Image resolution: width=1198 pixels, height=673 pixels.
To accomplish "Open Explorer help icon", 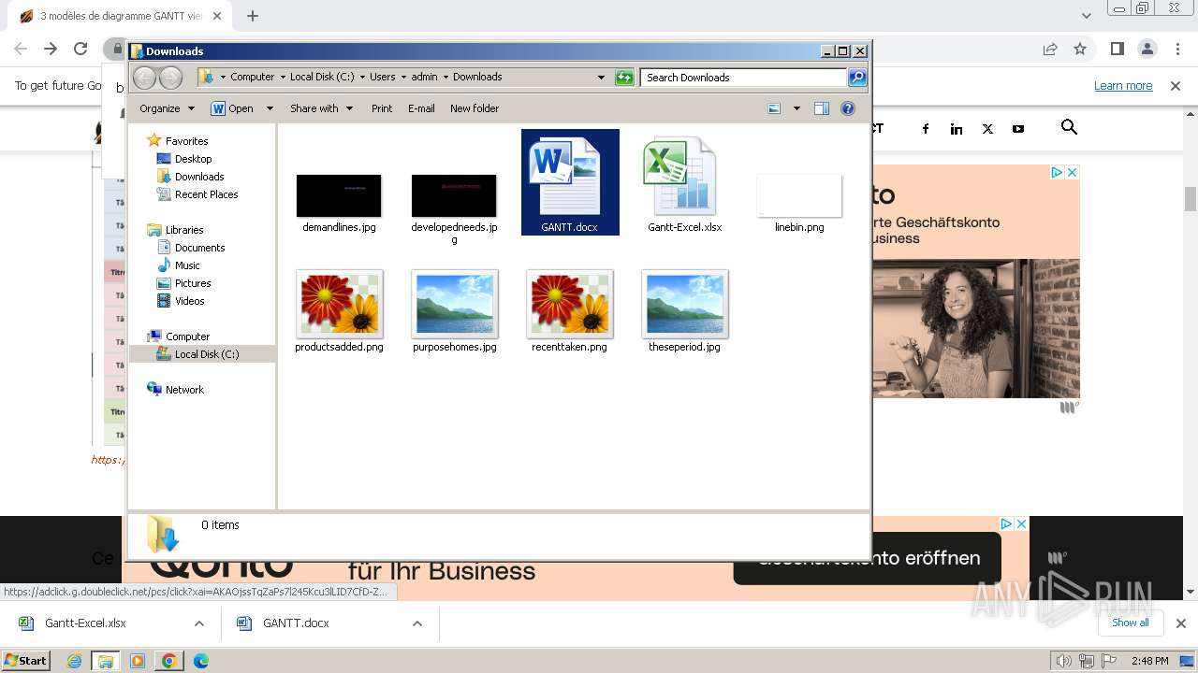I will [848, 108].
